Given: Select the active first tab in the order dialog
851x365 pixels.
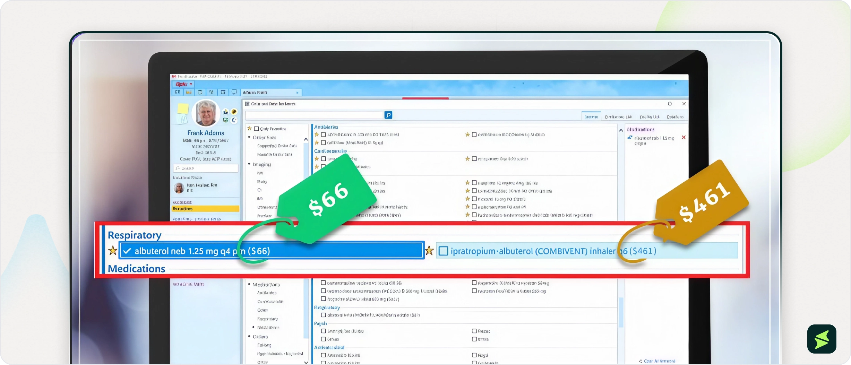Looking at the screenshot, I should pyautogui.click(x=591, y=117).
